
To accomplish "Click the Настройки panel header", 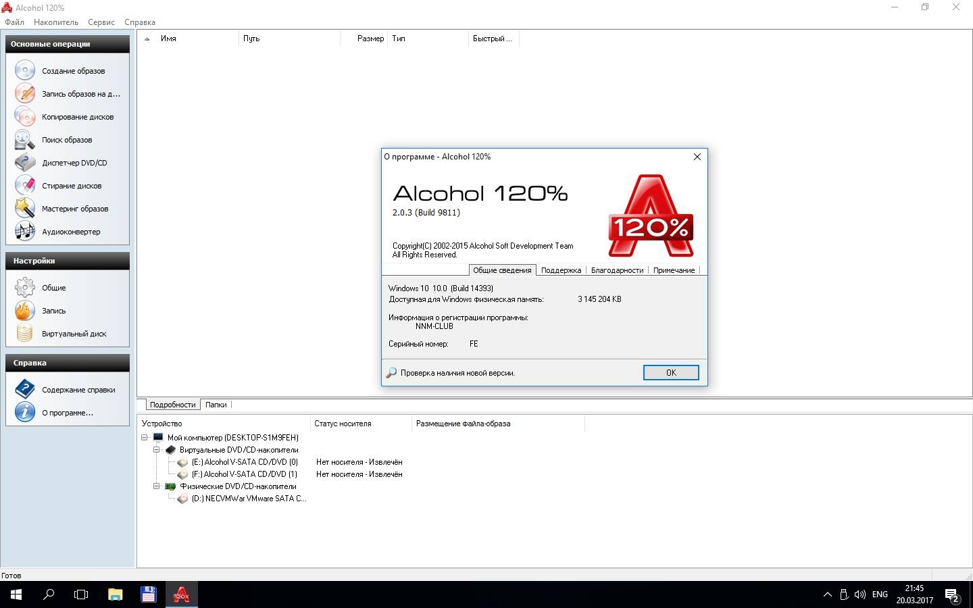I will point(68,261).
